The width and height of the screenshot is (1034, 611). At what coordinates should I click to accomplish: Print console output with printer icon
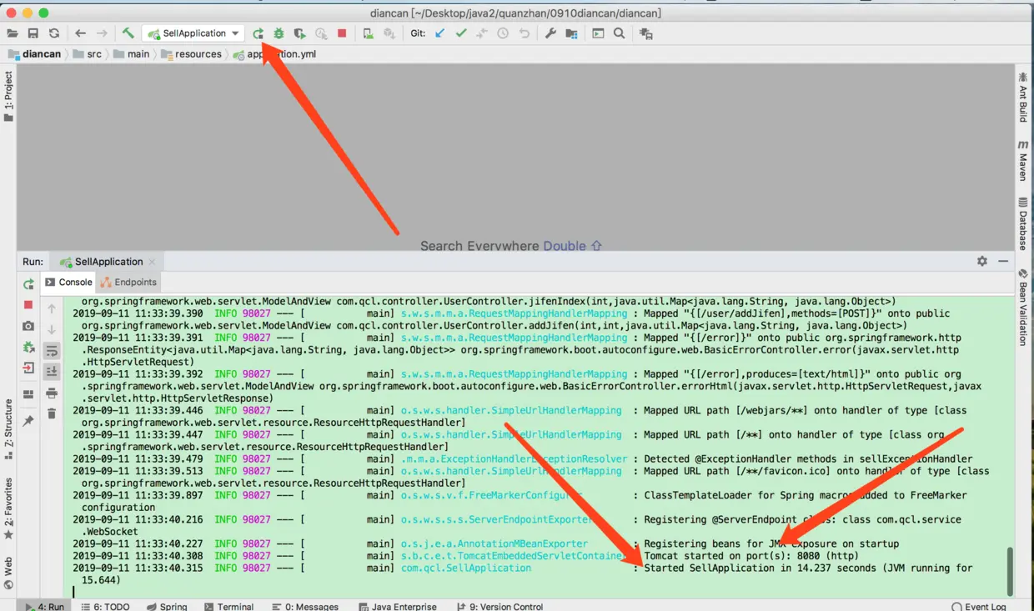point(52,393)
